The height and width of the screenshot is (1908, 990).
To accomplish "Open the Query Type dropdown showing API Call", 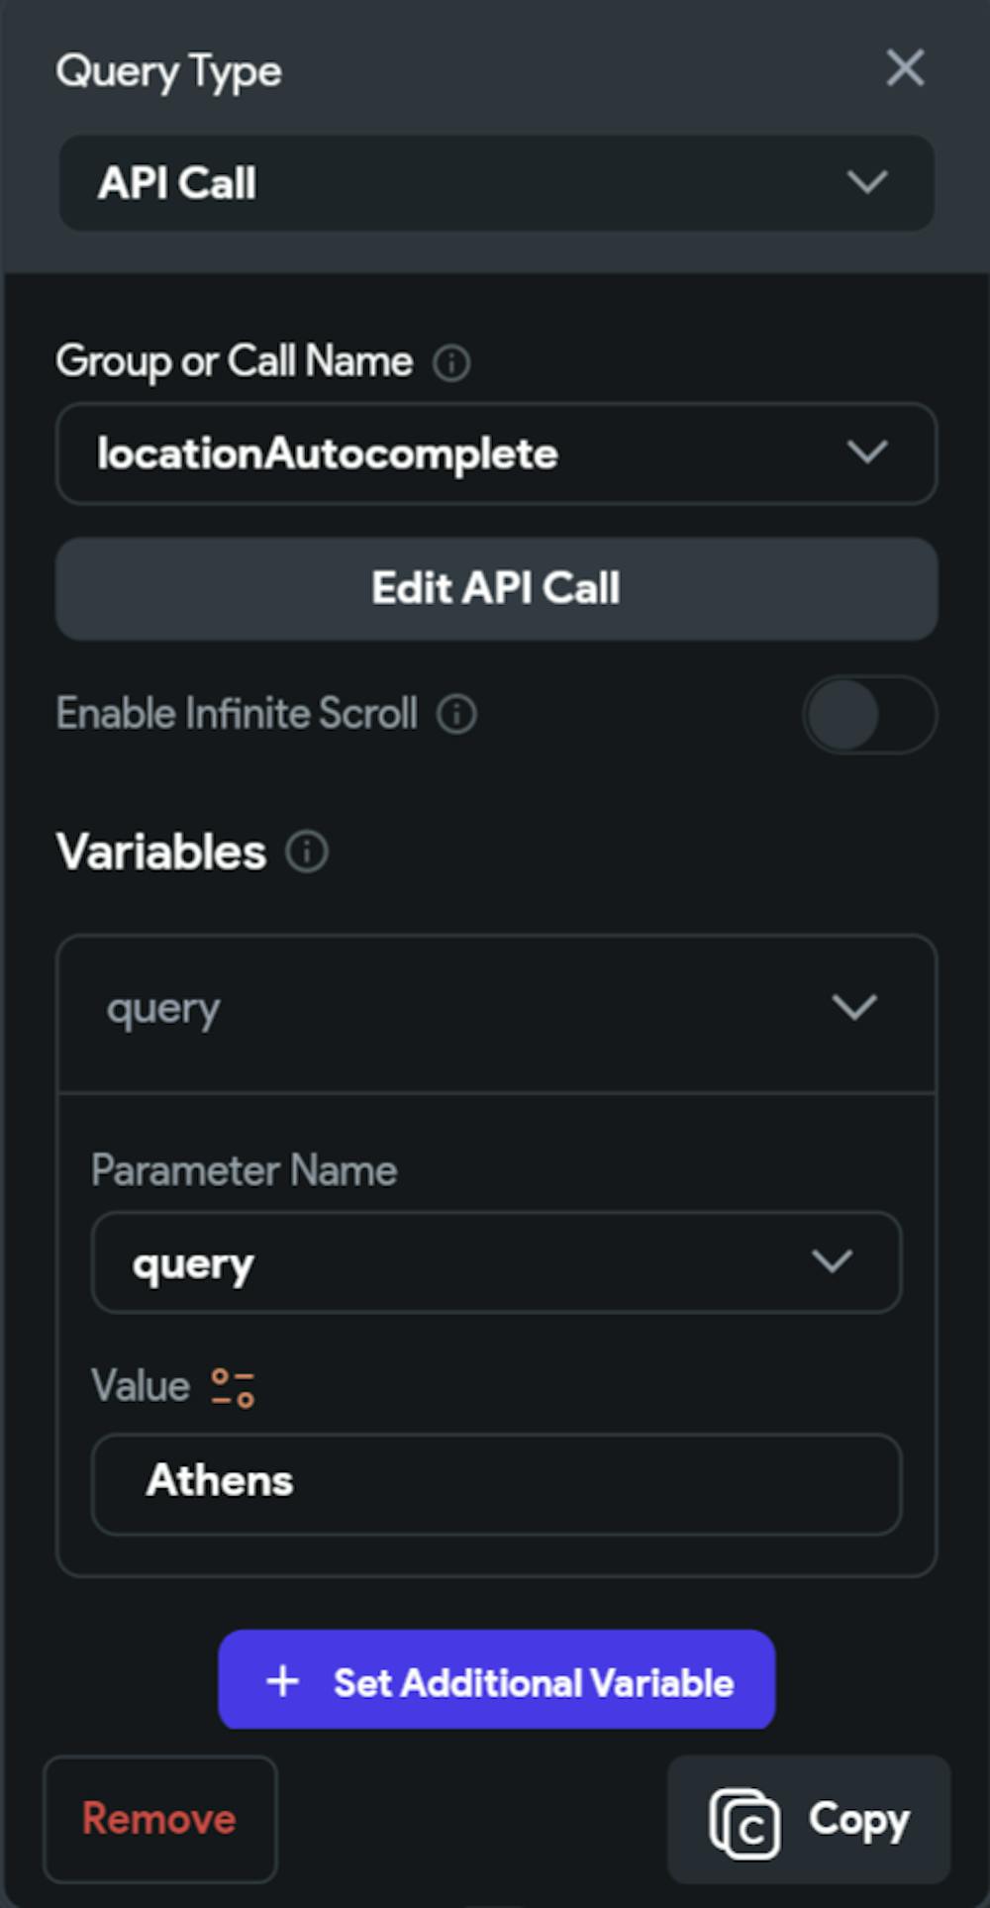I will click(496, 183).
